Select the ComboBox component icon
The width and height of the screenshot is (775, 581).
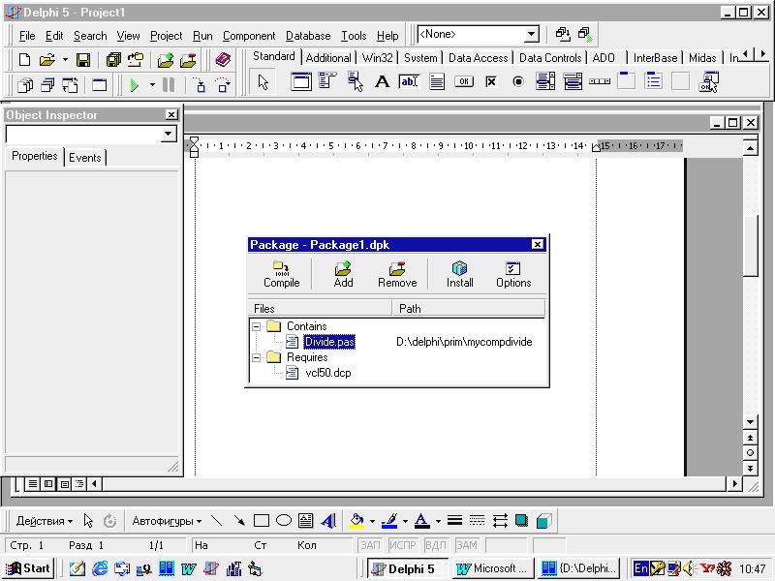click(x=573, y=81)
